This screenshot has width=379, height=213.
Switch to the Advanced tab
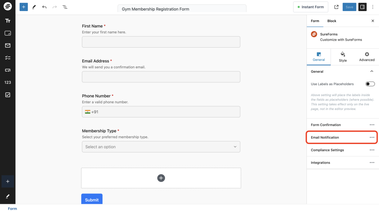point(367,57)
